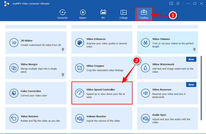
Task: Switch to the Ripper tab
Action: click(x=83, y=14)
